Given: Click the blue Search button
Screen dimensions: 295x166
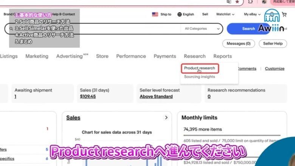Looking at the screenshot, I should pos(248,29).
